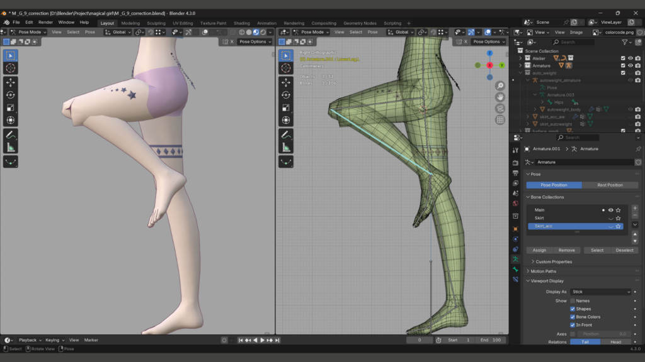The height and width of the screenshot is (362, 645).
Task: Switch to the Sculpting workspace tab
Action: (156, 23)
